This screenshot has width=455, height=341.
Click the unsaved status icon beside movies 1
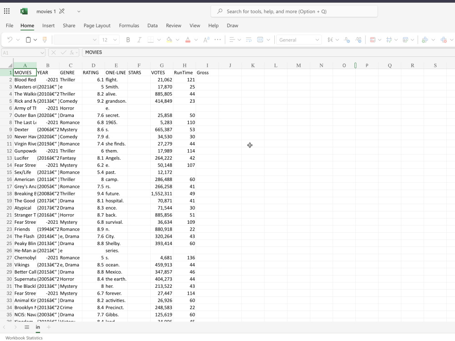[x=62, y=11]
